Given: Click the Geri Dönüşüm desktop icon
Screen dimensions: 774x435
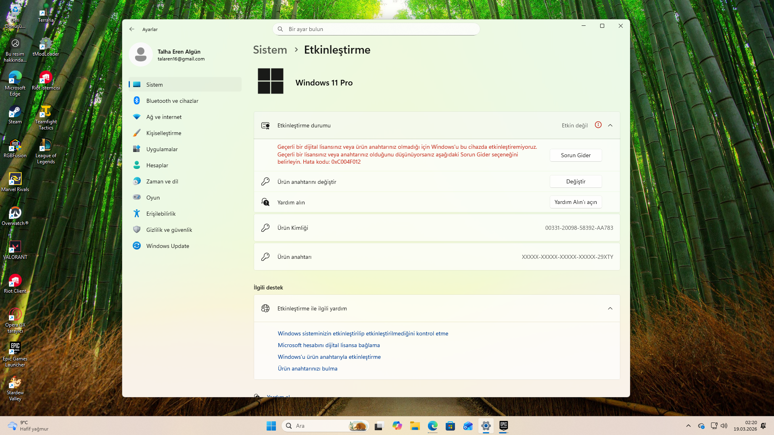Looking at the screenshot, I should pyautogui.click(x=15, y=16).
